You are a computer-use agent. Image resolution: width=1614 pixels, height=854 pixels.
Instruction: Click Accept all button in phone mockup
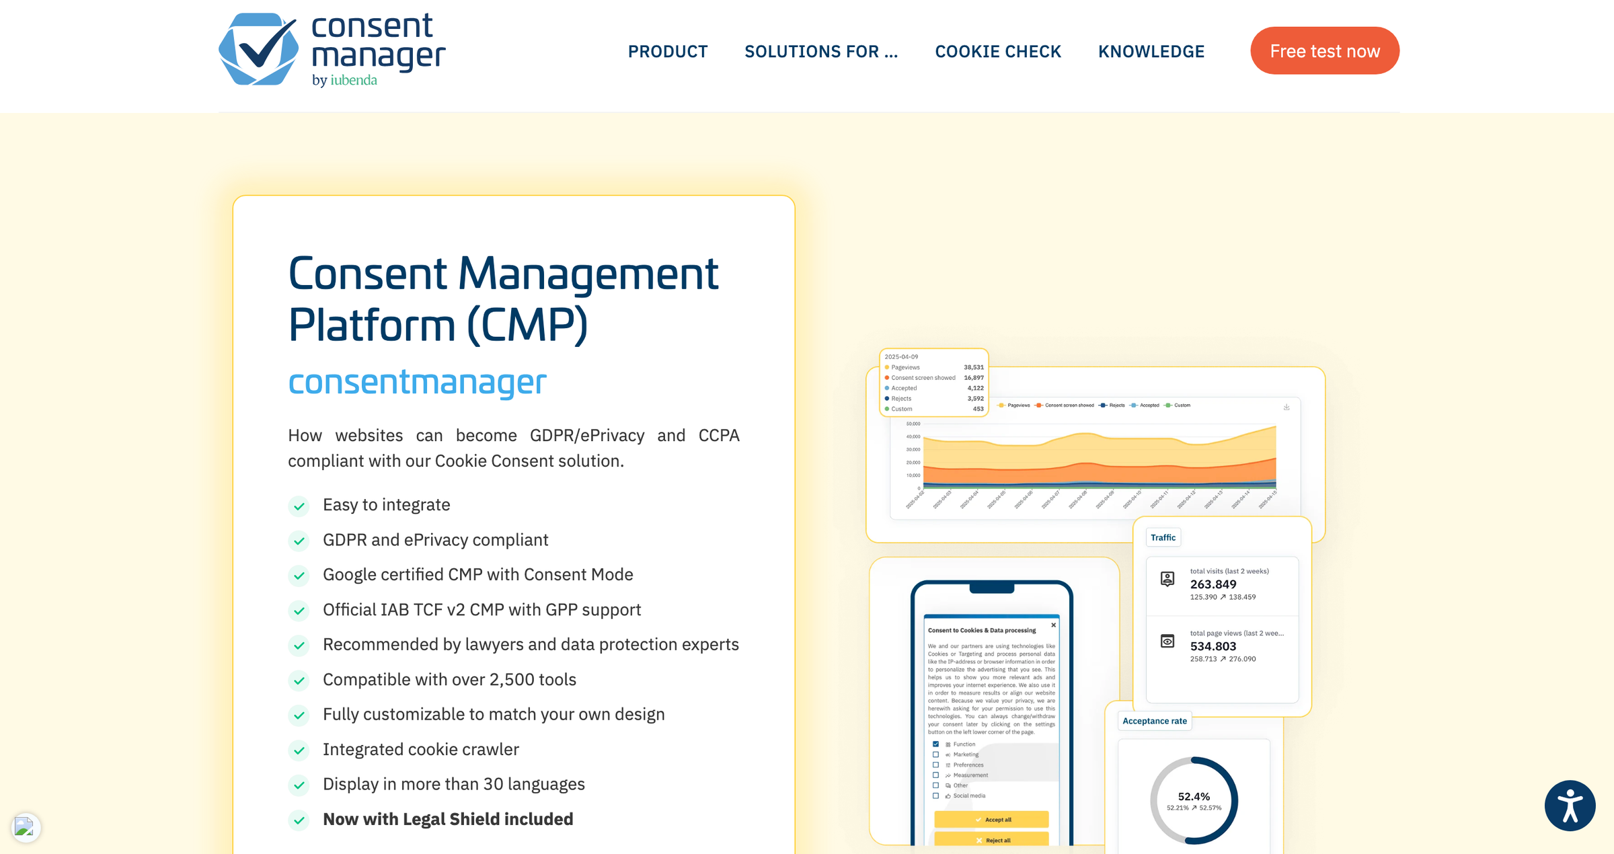[x=991, y=820]
